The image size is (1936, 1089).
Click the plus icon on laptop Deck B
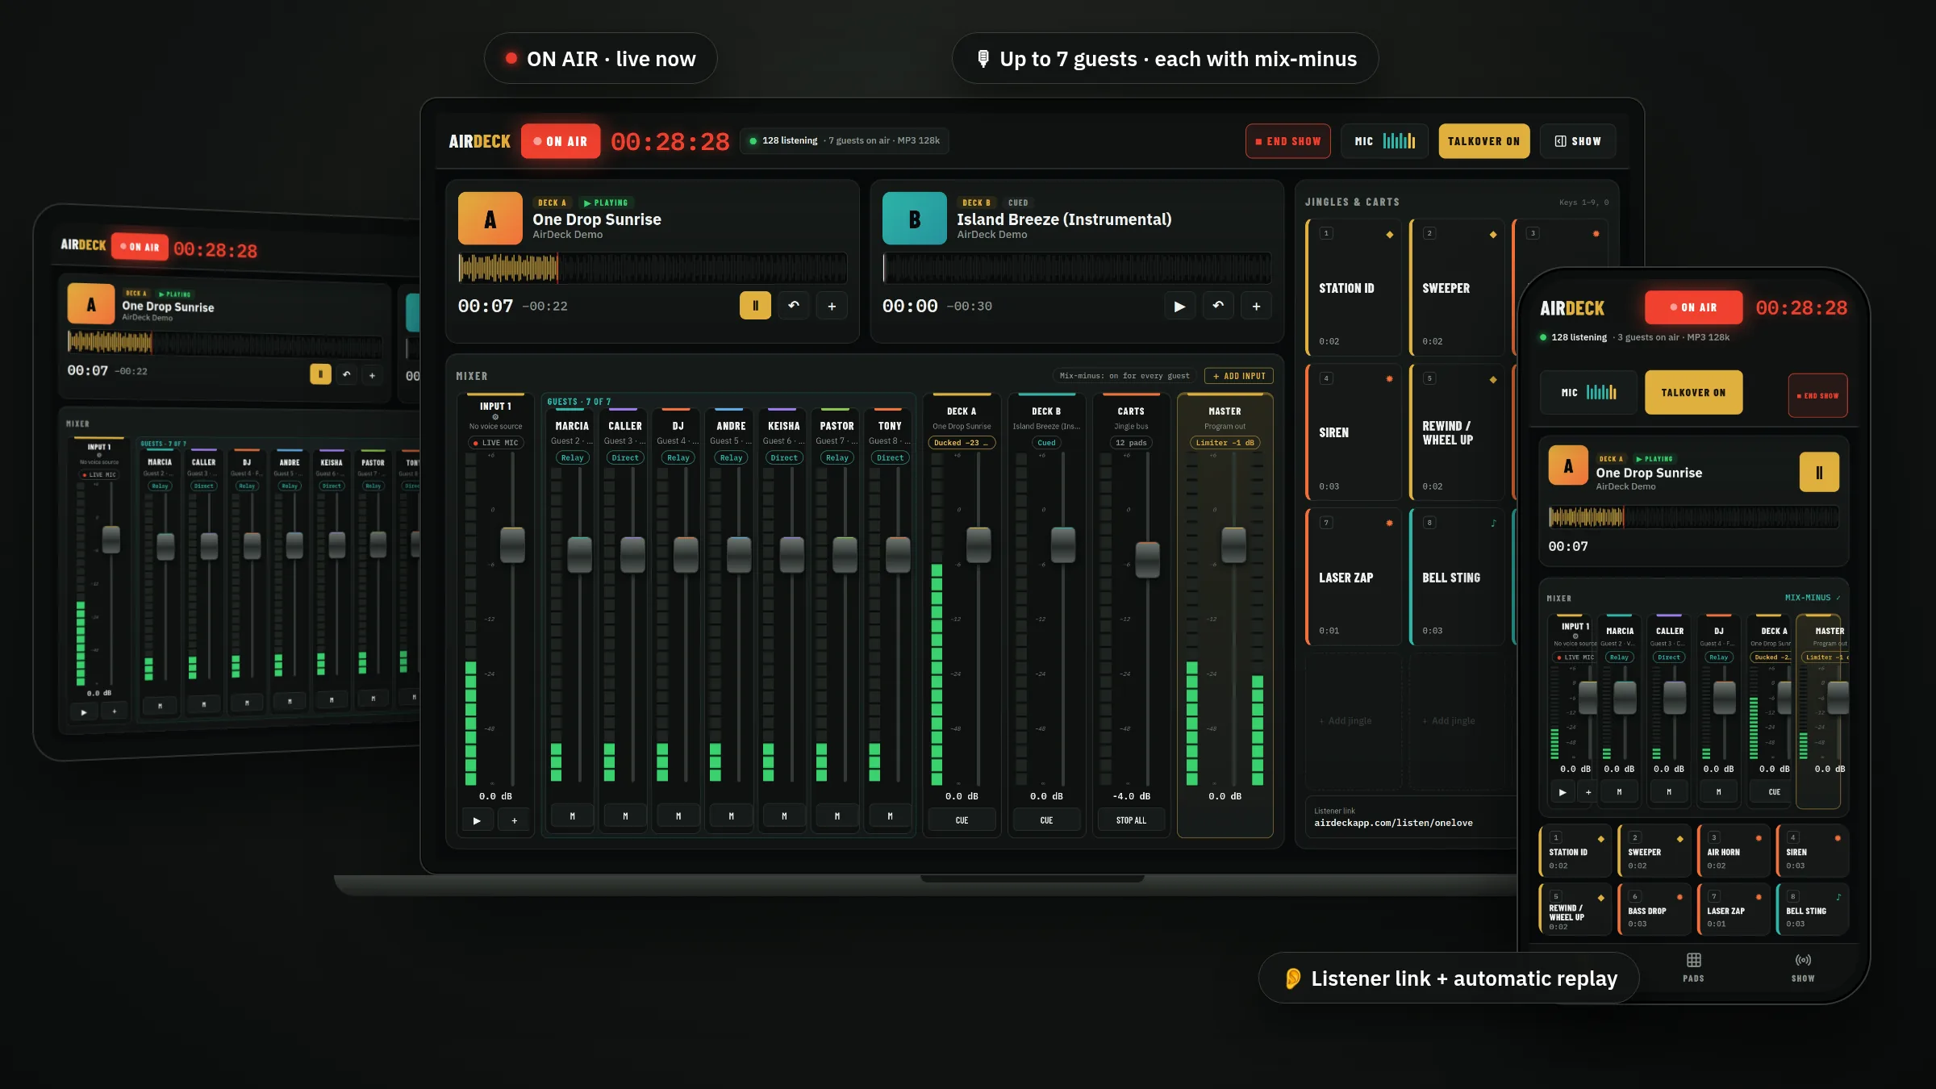pos(1256,306)
